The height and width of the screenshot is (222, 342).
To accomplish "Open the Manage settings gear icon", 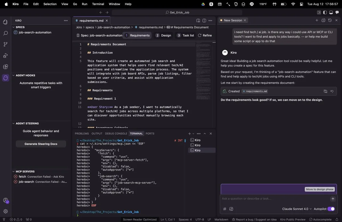I will pos(5,211).
